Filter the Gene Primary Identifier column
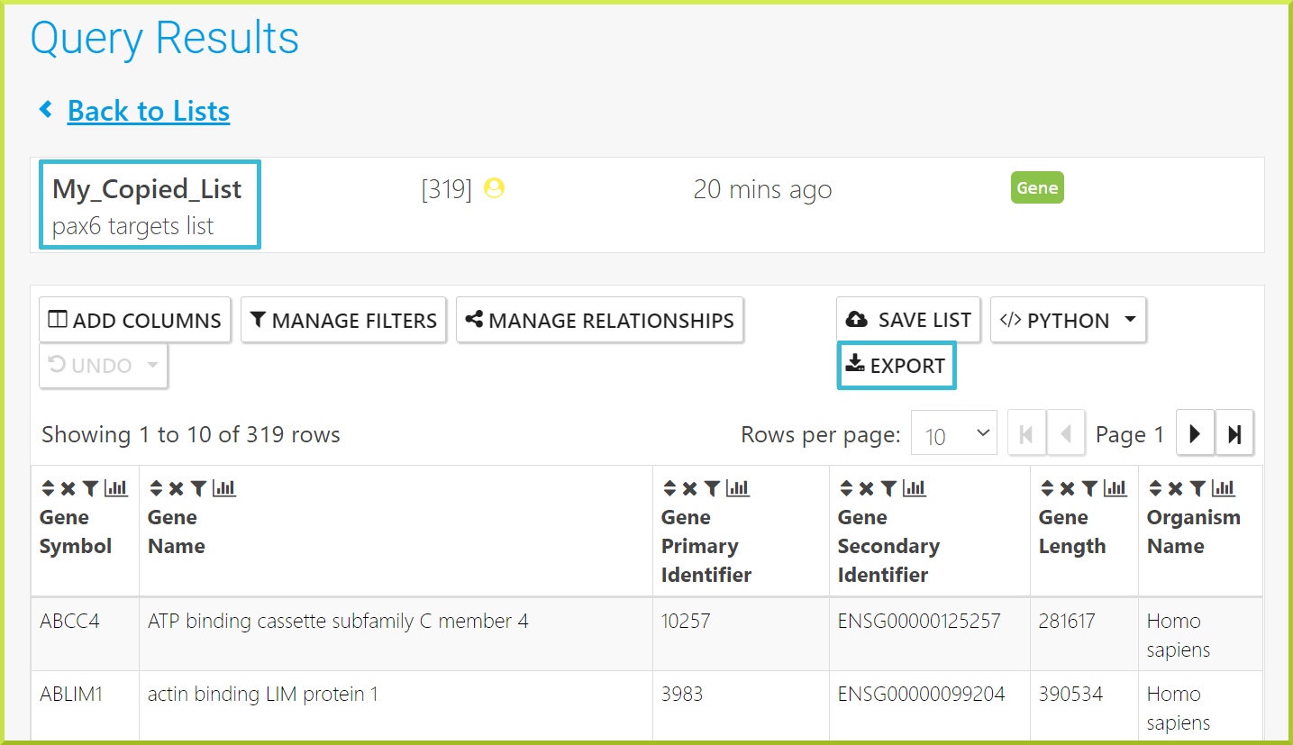 [x=712, y=488]
